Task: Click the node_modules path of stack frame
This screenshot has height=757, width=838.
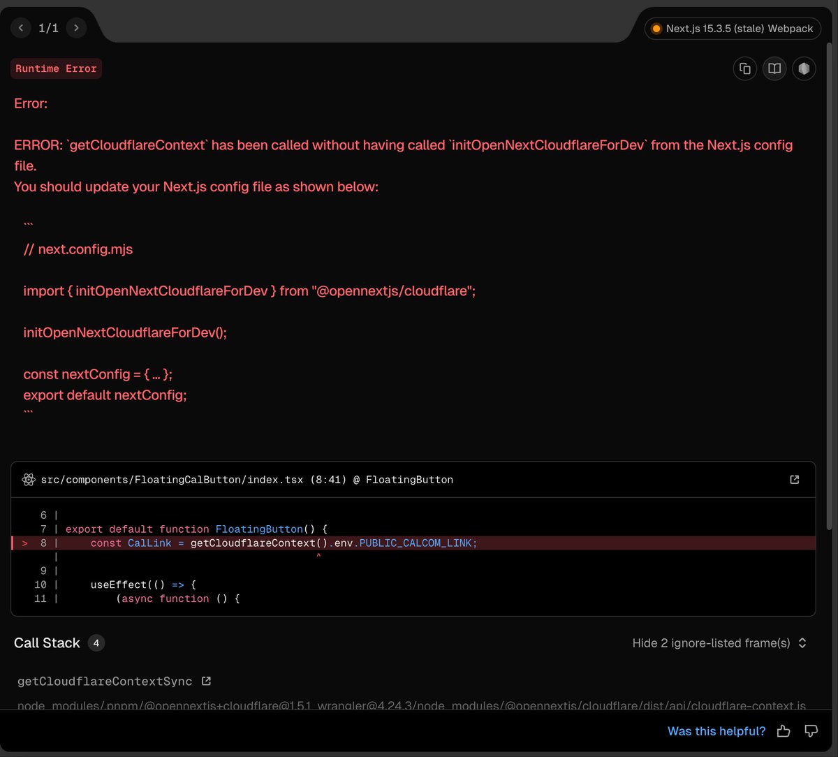Action: coord(411,706)
